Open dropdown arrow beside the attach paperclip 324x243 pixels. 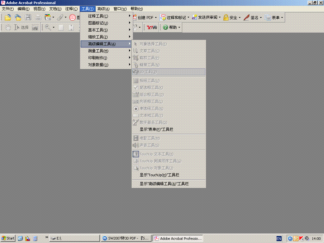tap(65, 18)
